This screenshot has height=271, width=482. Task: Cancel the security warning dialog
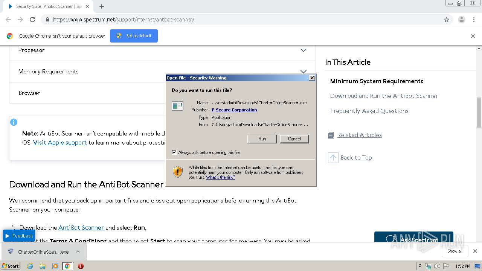pos(294,139)
